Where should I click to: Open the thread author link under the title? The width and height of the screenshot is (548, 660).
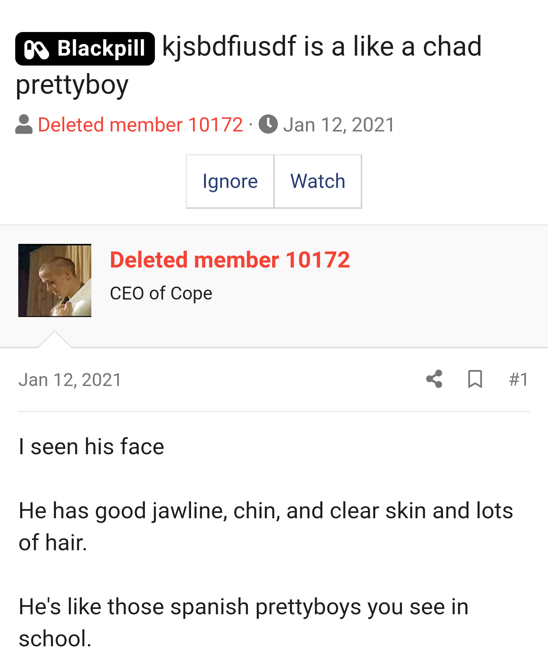coord(140,125)
